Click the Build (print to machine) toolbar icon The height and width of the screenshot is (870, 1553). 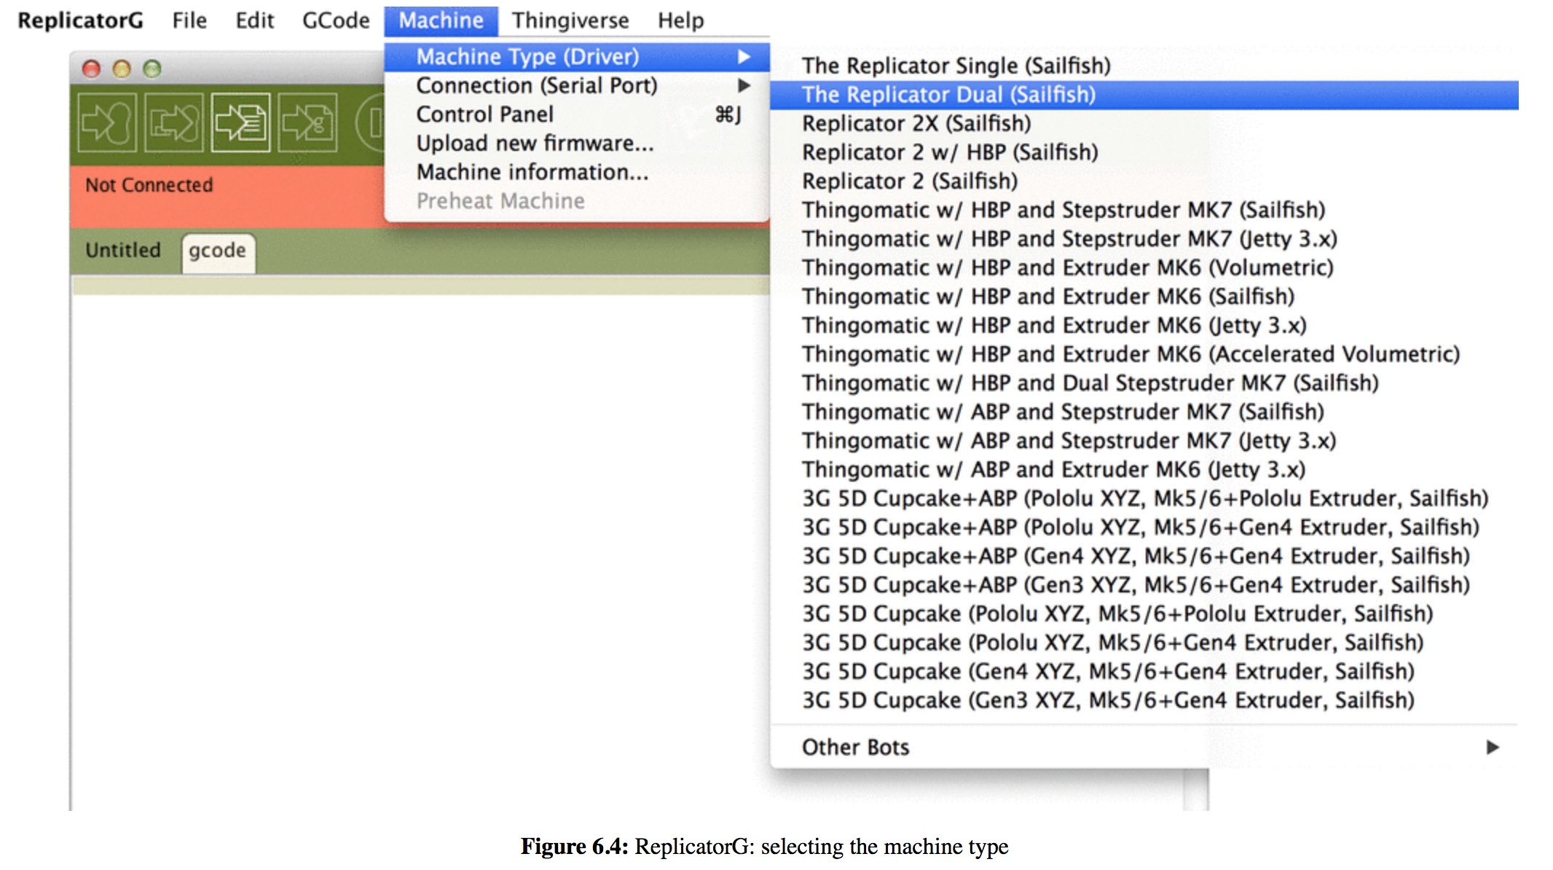tap(107, 122)
